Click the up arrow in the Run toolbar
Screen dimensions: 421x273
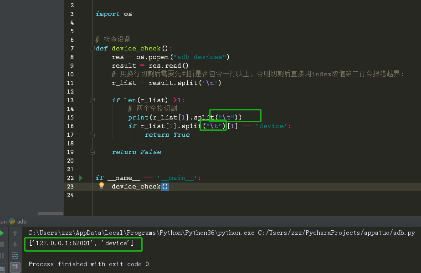coord(15,232)
